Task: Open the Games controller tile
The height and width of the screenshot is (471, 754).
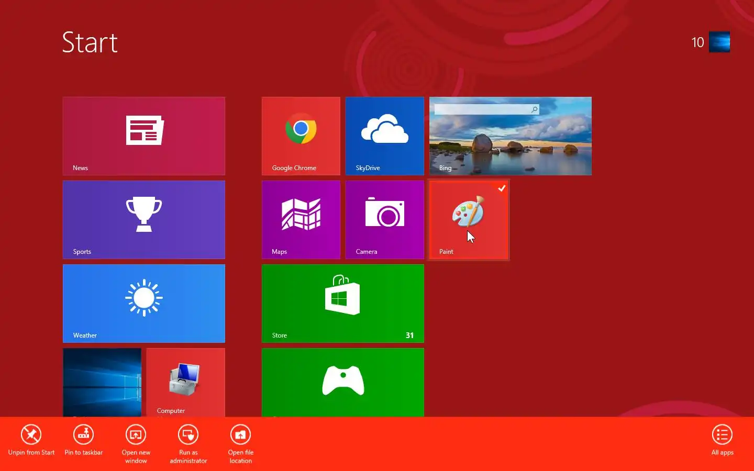Action: point(343,383)
